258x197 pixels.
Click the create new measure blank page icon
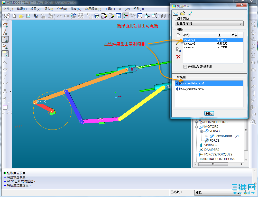[x=178, y=35]
